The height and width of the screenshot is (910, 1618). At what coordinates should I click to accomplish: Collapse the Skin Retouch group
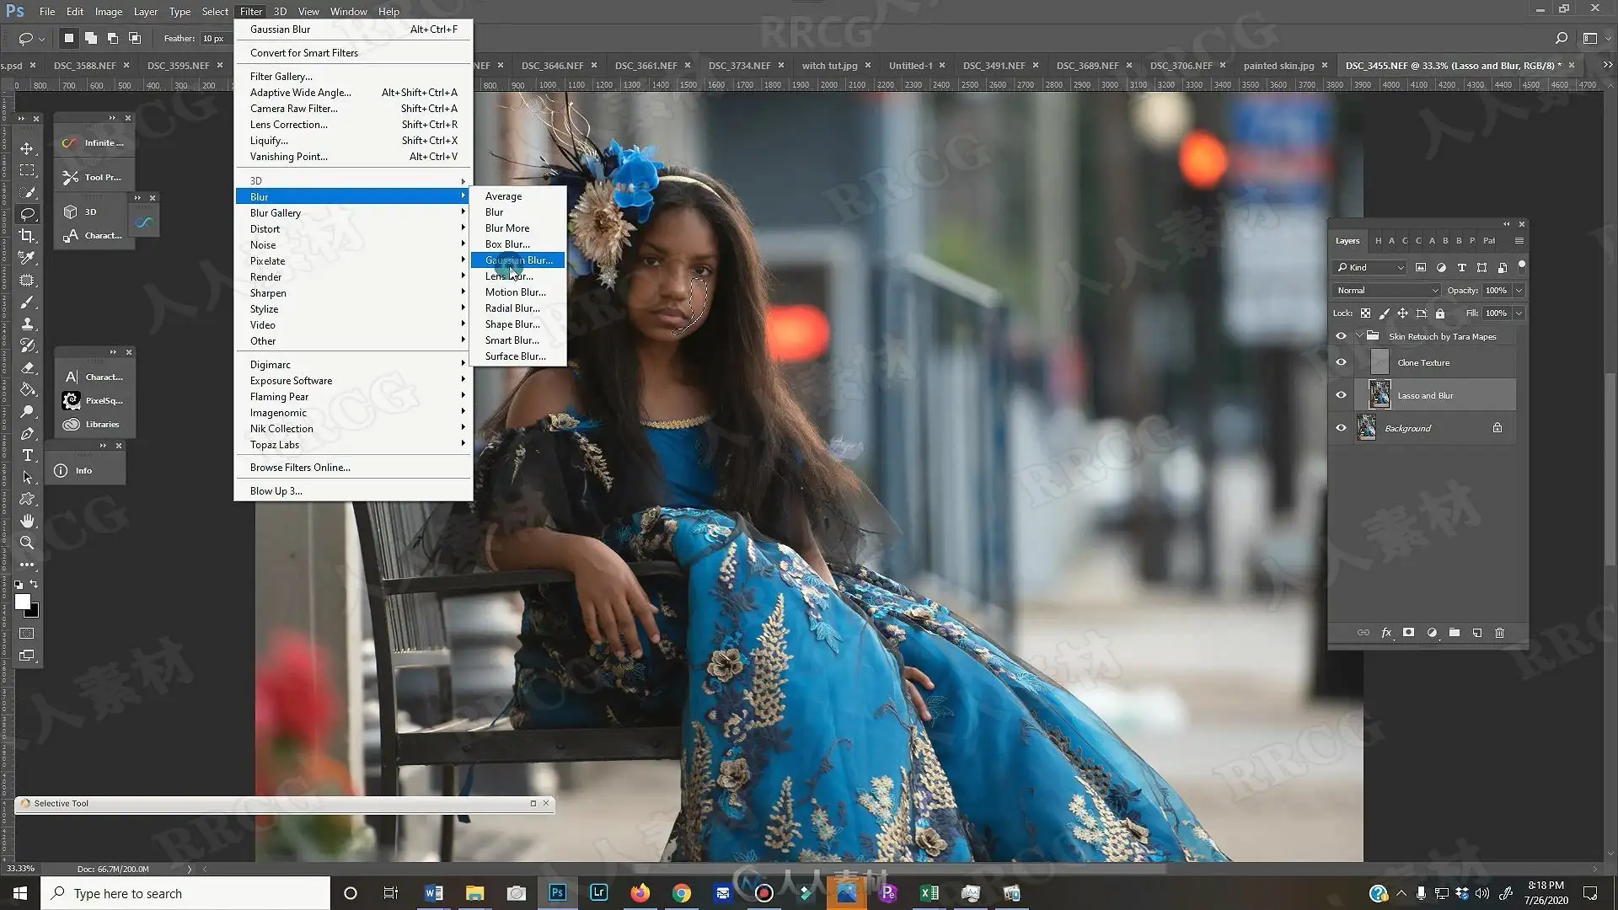[1358, 336]
